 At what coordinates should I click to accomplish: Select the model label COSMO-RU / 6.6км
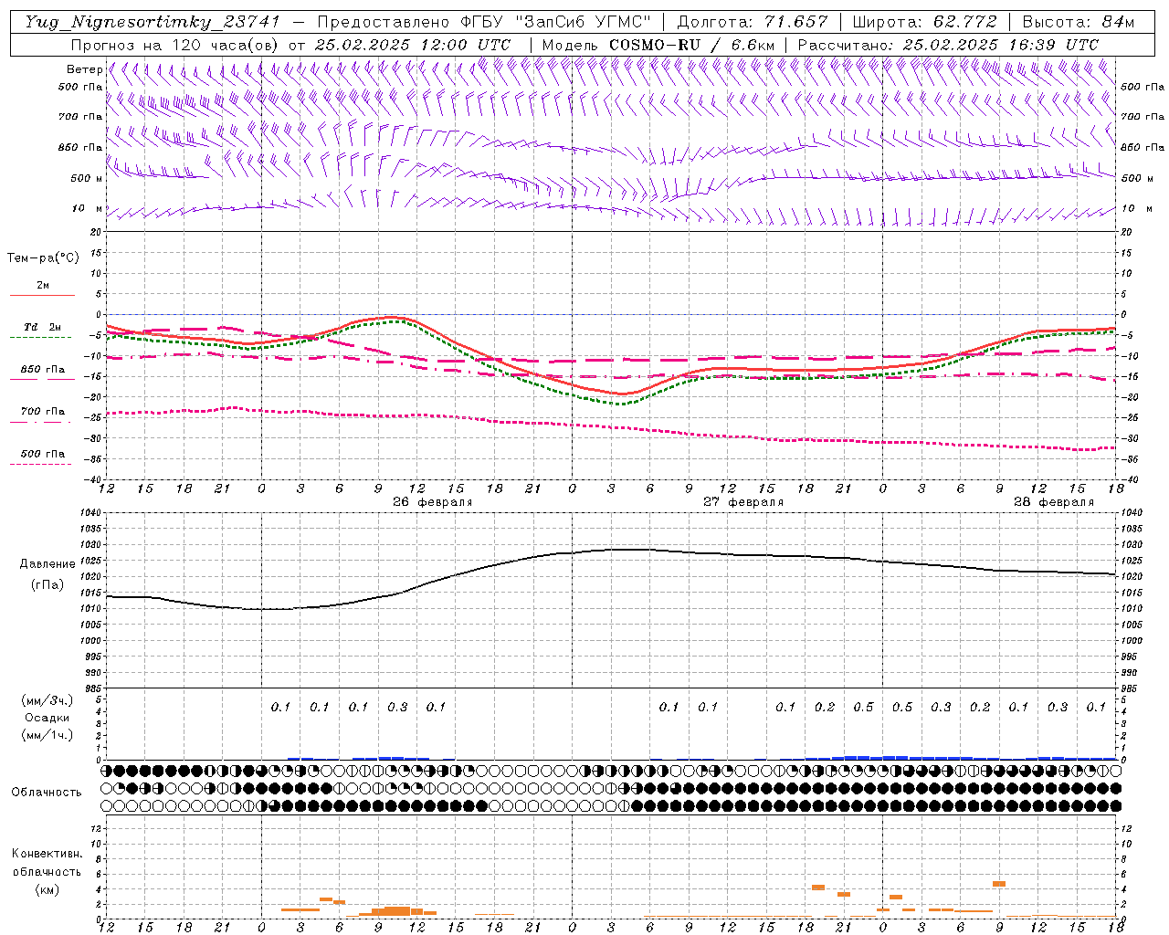click(x=691, y=45)
